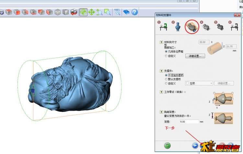Click the blue help question mark toolbar icon
The image size is (243, 154).
(134, 12)
